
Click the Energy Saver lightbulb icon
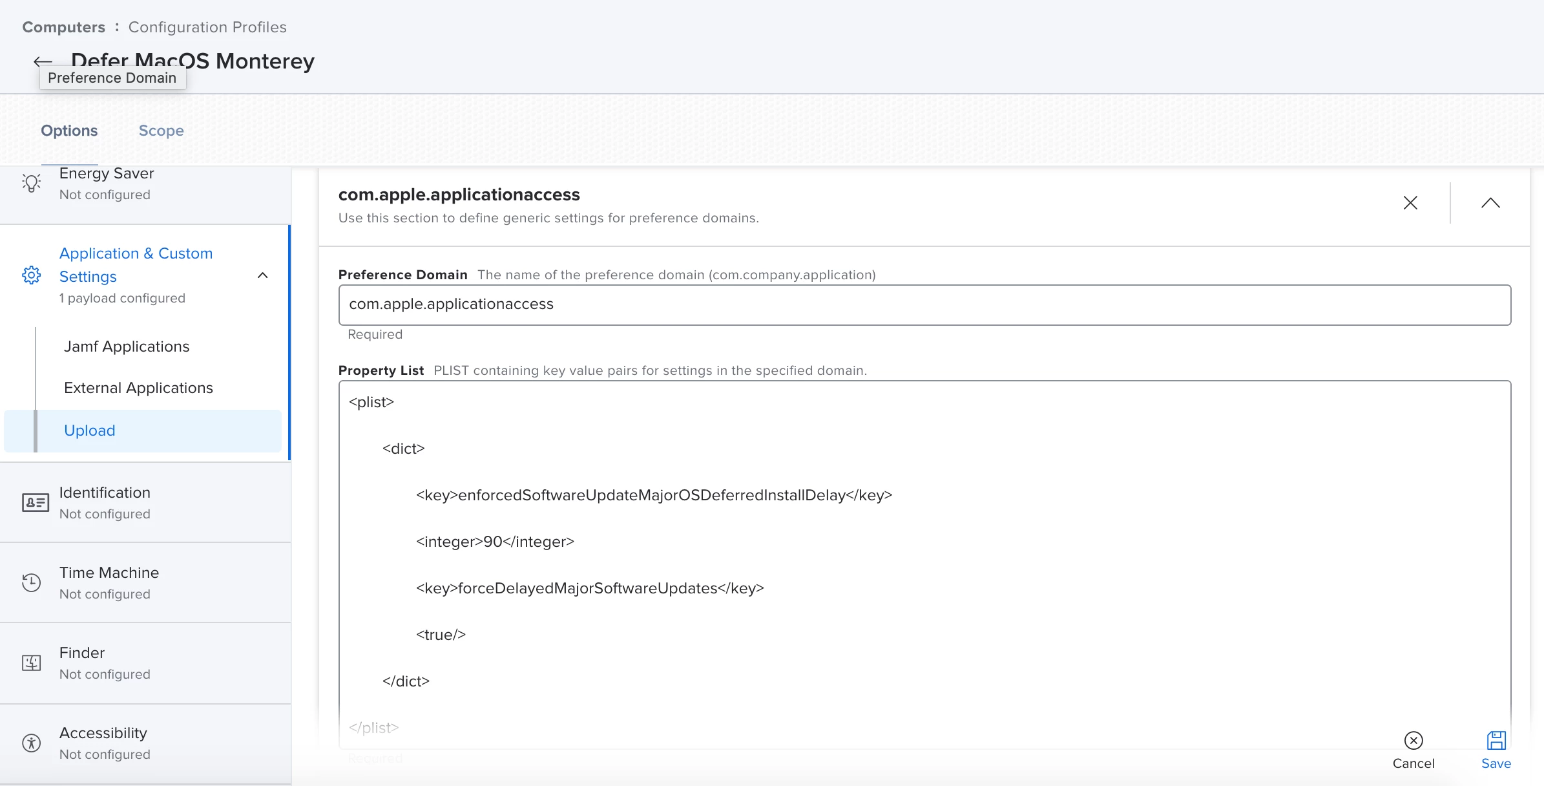(x=31, y=183)
